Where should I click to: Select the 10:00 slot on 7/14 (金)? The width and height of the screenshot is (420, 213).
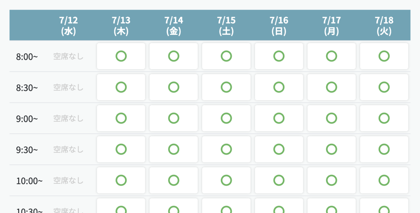[174, 180]
